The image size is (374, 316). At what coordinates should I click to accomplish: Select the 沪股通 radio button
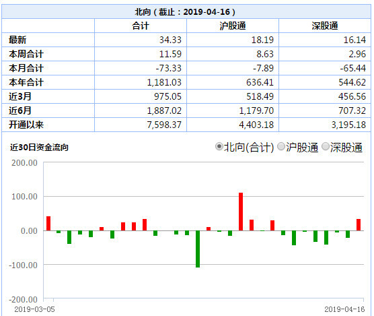[x=281, y=146]
